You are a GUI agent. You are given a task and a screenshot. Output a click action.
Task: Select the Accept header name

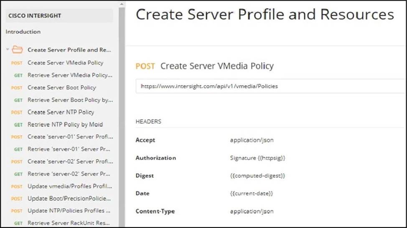click(x=145, y=140)
